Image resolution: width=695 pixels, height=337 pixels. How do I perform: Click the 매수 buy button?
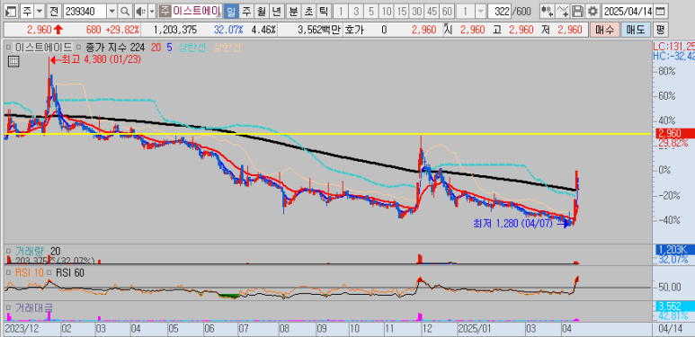[x=604, y=31]
